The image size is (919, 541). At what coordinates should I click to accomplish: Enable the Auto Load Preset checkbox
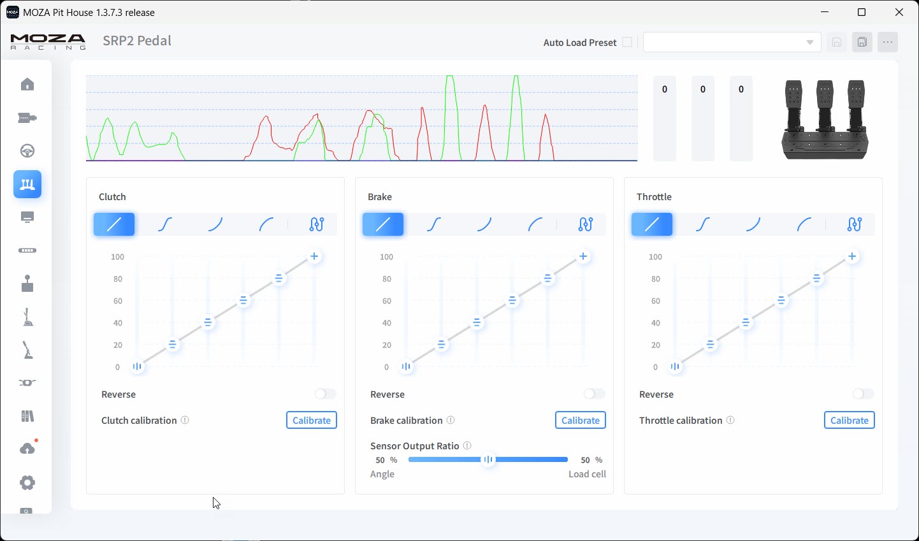[628, 42]
